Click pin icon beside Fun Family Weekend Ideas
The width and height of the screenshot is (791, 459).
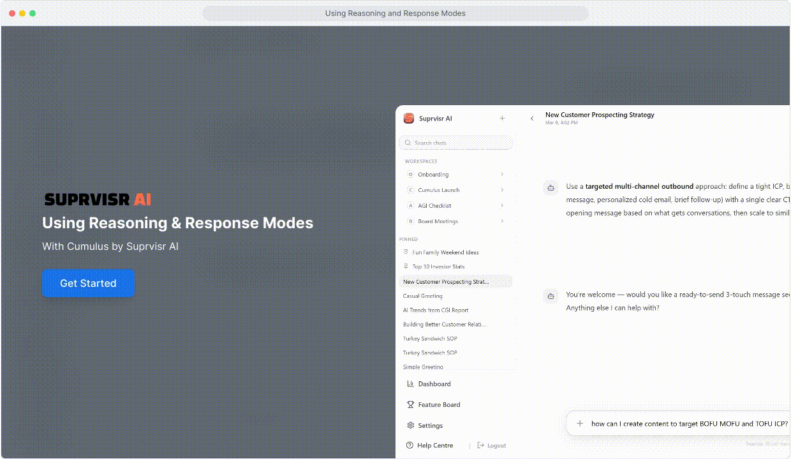pos(406,252)
